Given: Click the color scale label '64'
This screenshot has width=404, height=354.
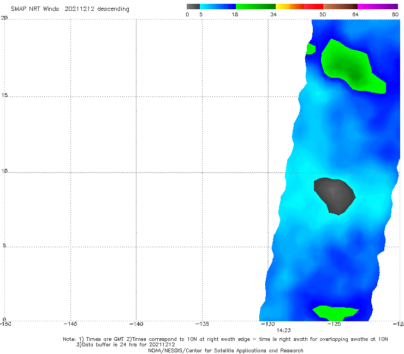Looking at the screenshot, I should point(355,15).
